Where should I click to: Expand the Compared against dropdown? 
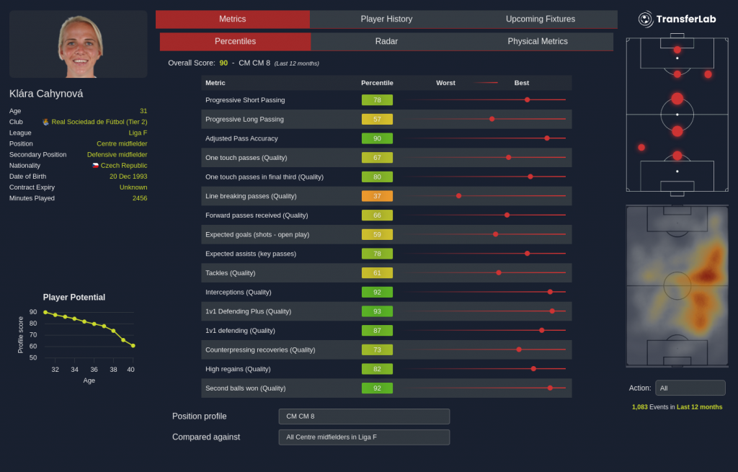pos(364,437)
